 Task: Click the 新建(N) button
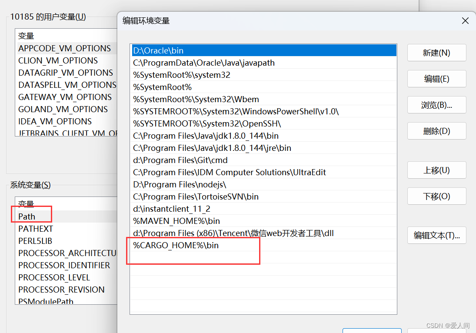(436, 53)
